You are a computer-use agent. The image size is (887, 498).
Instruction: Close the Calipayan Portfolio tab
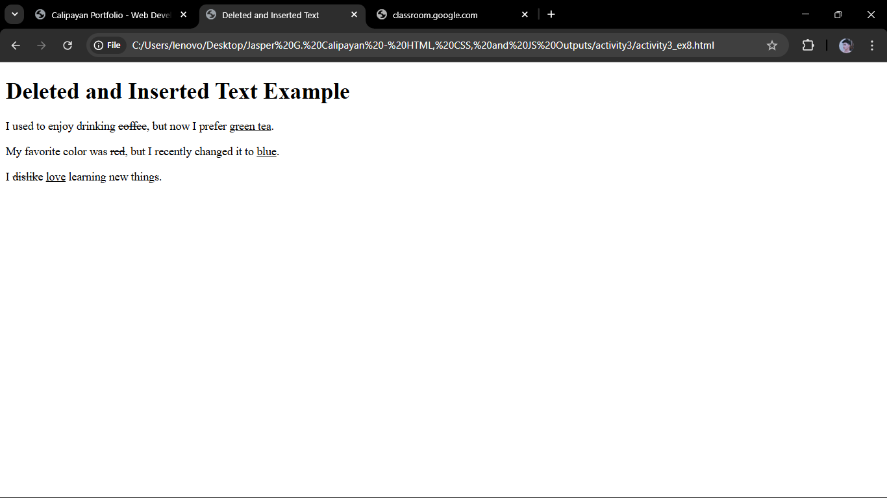pyautogui.click(x=184, y=14)
